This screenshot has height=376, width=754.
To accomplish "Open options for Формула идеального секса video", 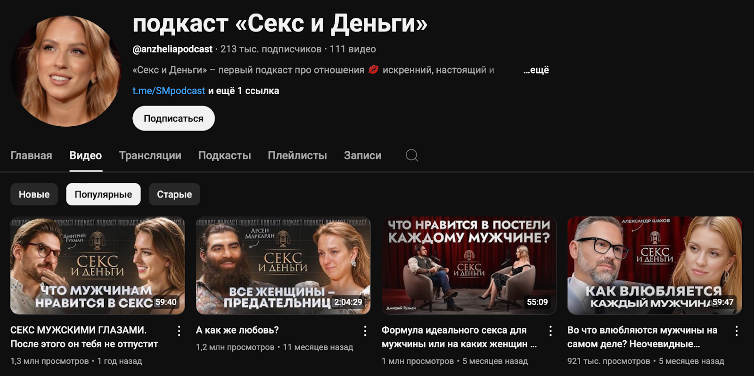I will (x=550, y=331).
